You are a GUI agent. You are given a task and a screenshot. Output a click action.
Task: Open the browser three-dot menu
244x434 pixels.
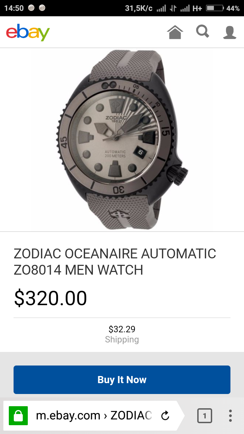(230, 415)
